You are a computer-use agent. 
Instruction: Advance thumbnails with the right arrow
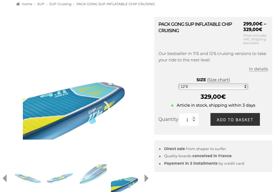tap(146, 178)
